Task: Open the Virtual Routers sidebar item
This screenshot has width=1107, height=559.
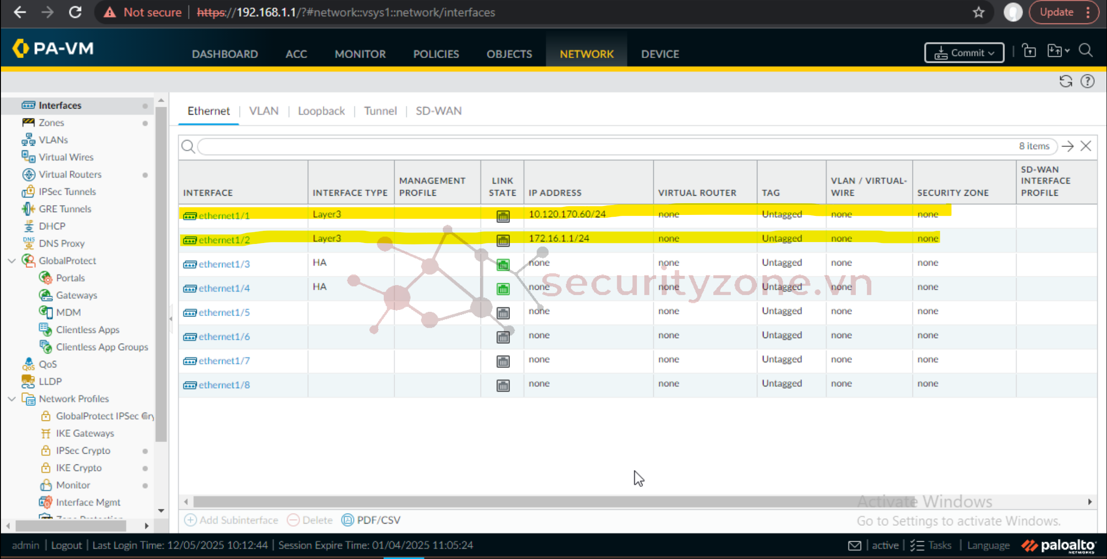Action: (70, 174)
